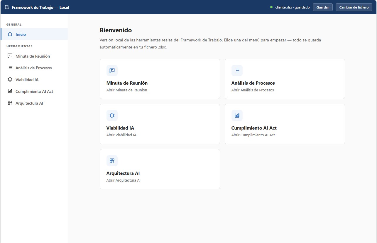Click the HERRAMIENTAS section label
This screenshot has height=243, width=377.
click(19, 46)
